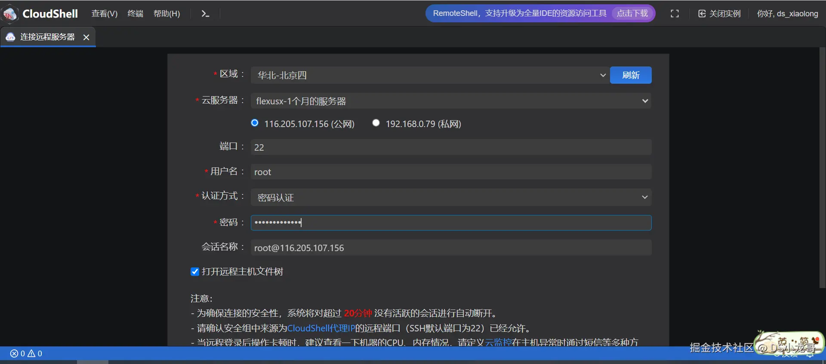The height and width of the screenshot is (364, 826).
Task: Click 点击下载 in the RemoteShell banner
Action: (632, 13)
